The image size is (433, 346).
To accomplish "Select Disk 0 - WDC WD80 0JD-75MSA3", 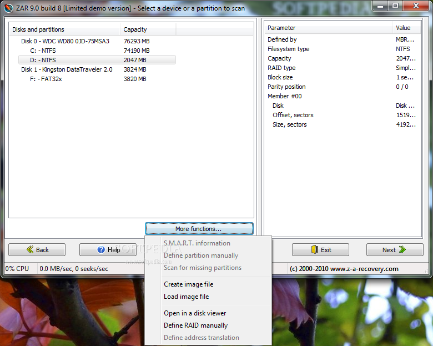I will tap(65, 41).
